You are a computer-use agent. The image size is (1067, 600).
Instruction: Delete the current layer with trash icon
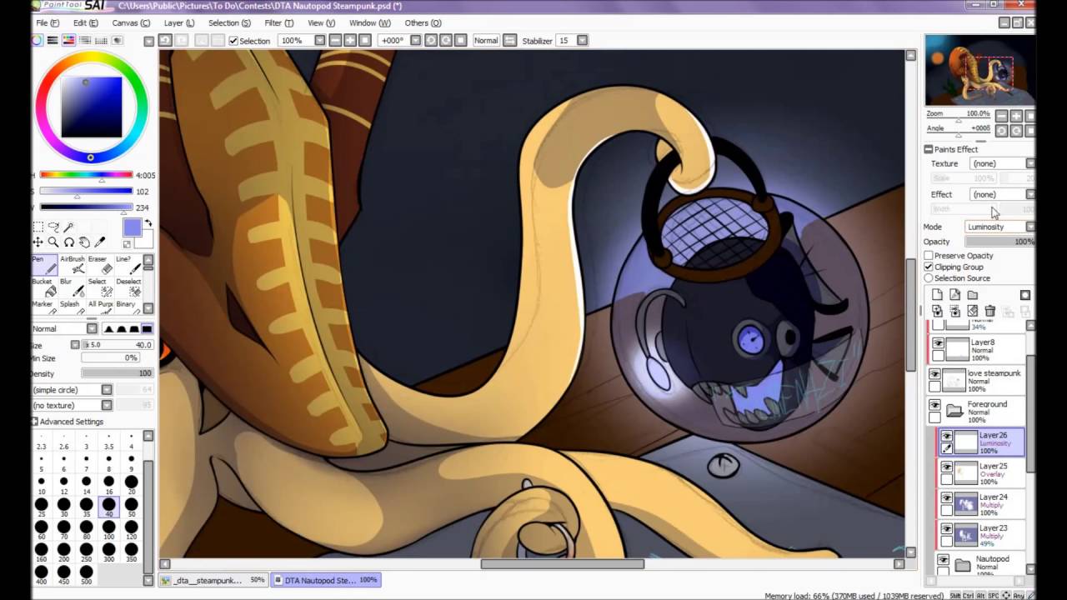(990, 311)
